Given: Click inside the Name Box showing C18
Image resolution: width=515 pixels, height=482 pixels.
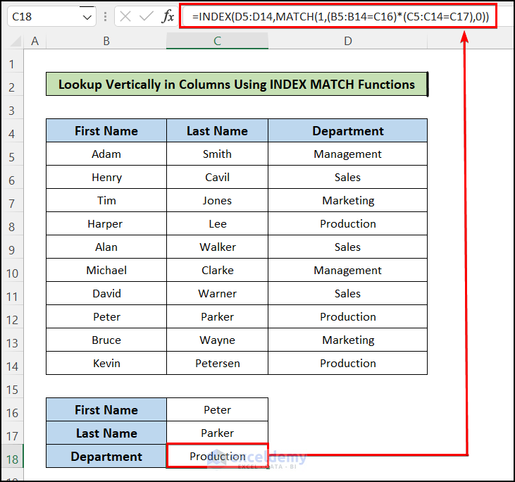Looking at the screenshot, I should click(41, 17).
